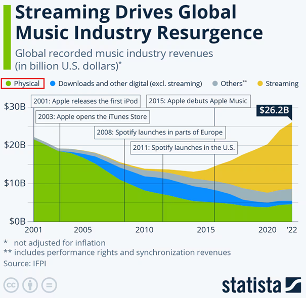This screenshot has height=298, width=306.
Task: Click the green Physical legend dot
Action: (x=8, y=83)
